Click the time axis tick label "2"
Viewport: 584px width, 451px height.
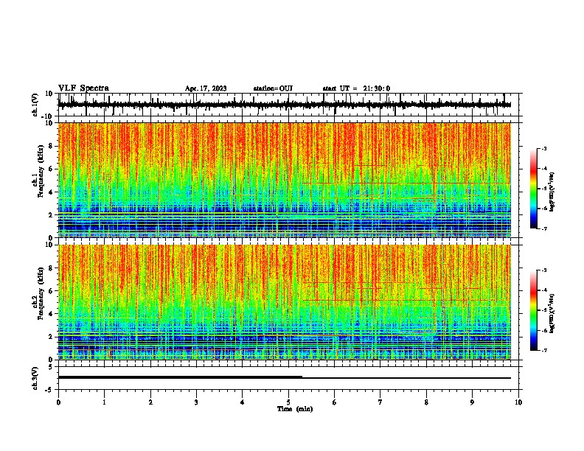[x=150, y=402]
